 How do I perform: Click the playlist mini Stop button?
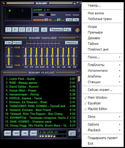click(49, 136)
